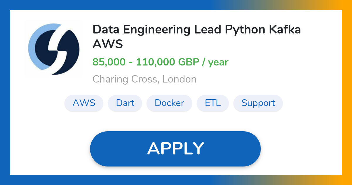Select the Support skill tag
Viewport: 352px width, 185px height.
point(258,103)
